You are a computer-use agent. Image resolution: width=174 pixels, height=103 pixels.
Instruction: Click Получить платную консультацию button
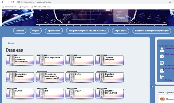(x=152, y=31)
